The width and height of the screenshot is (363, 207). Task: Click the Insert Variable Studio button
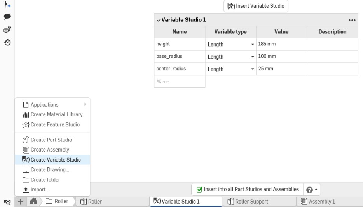click(x=256, y=6)
